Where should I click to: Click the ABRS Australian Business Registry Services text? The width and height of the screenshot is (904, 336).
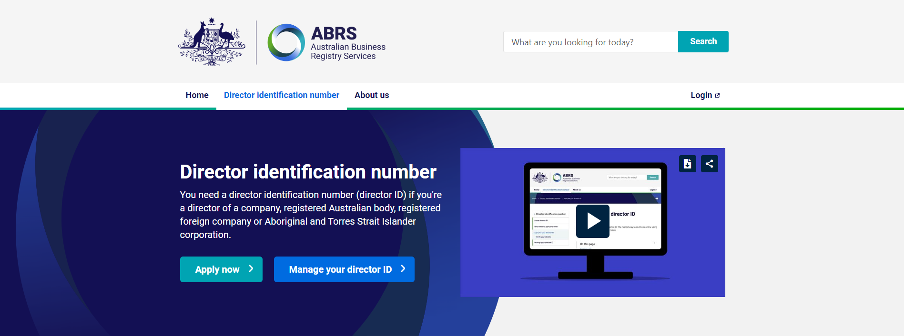coord(348,43)
